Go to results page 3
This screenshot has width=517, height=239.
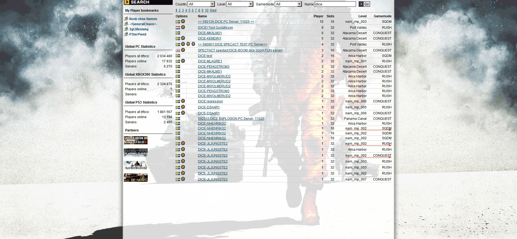click(x=183, y=10)
